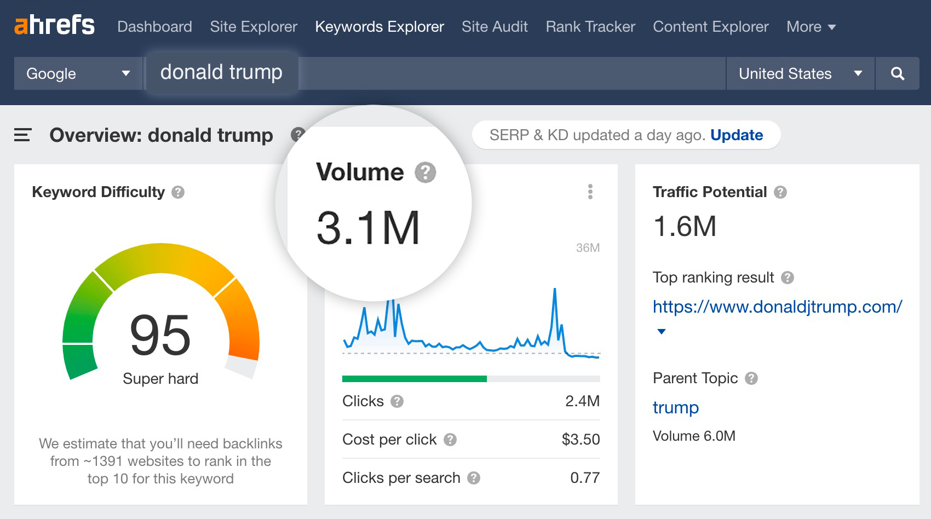Open the Keyword Difficulty help tooltip icon

180,192
